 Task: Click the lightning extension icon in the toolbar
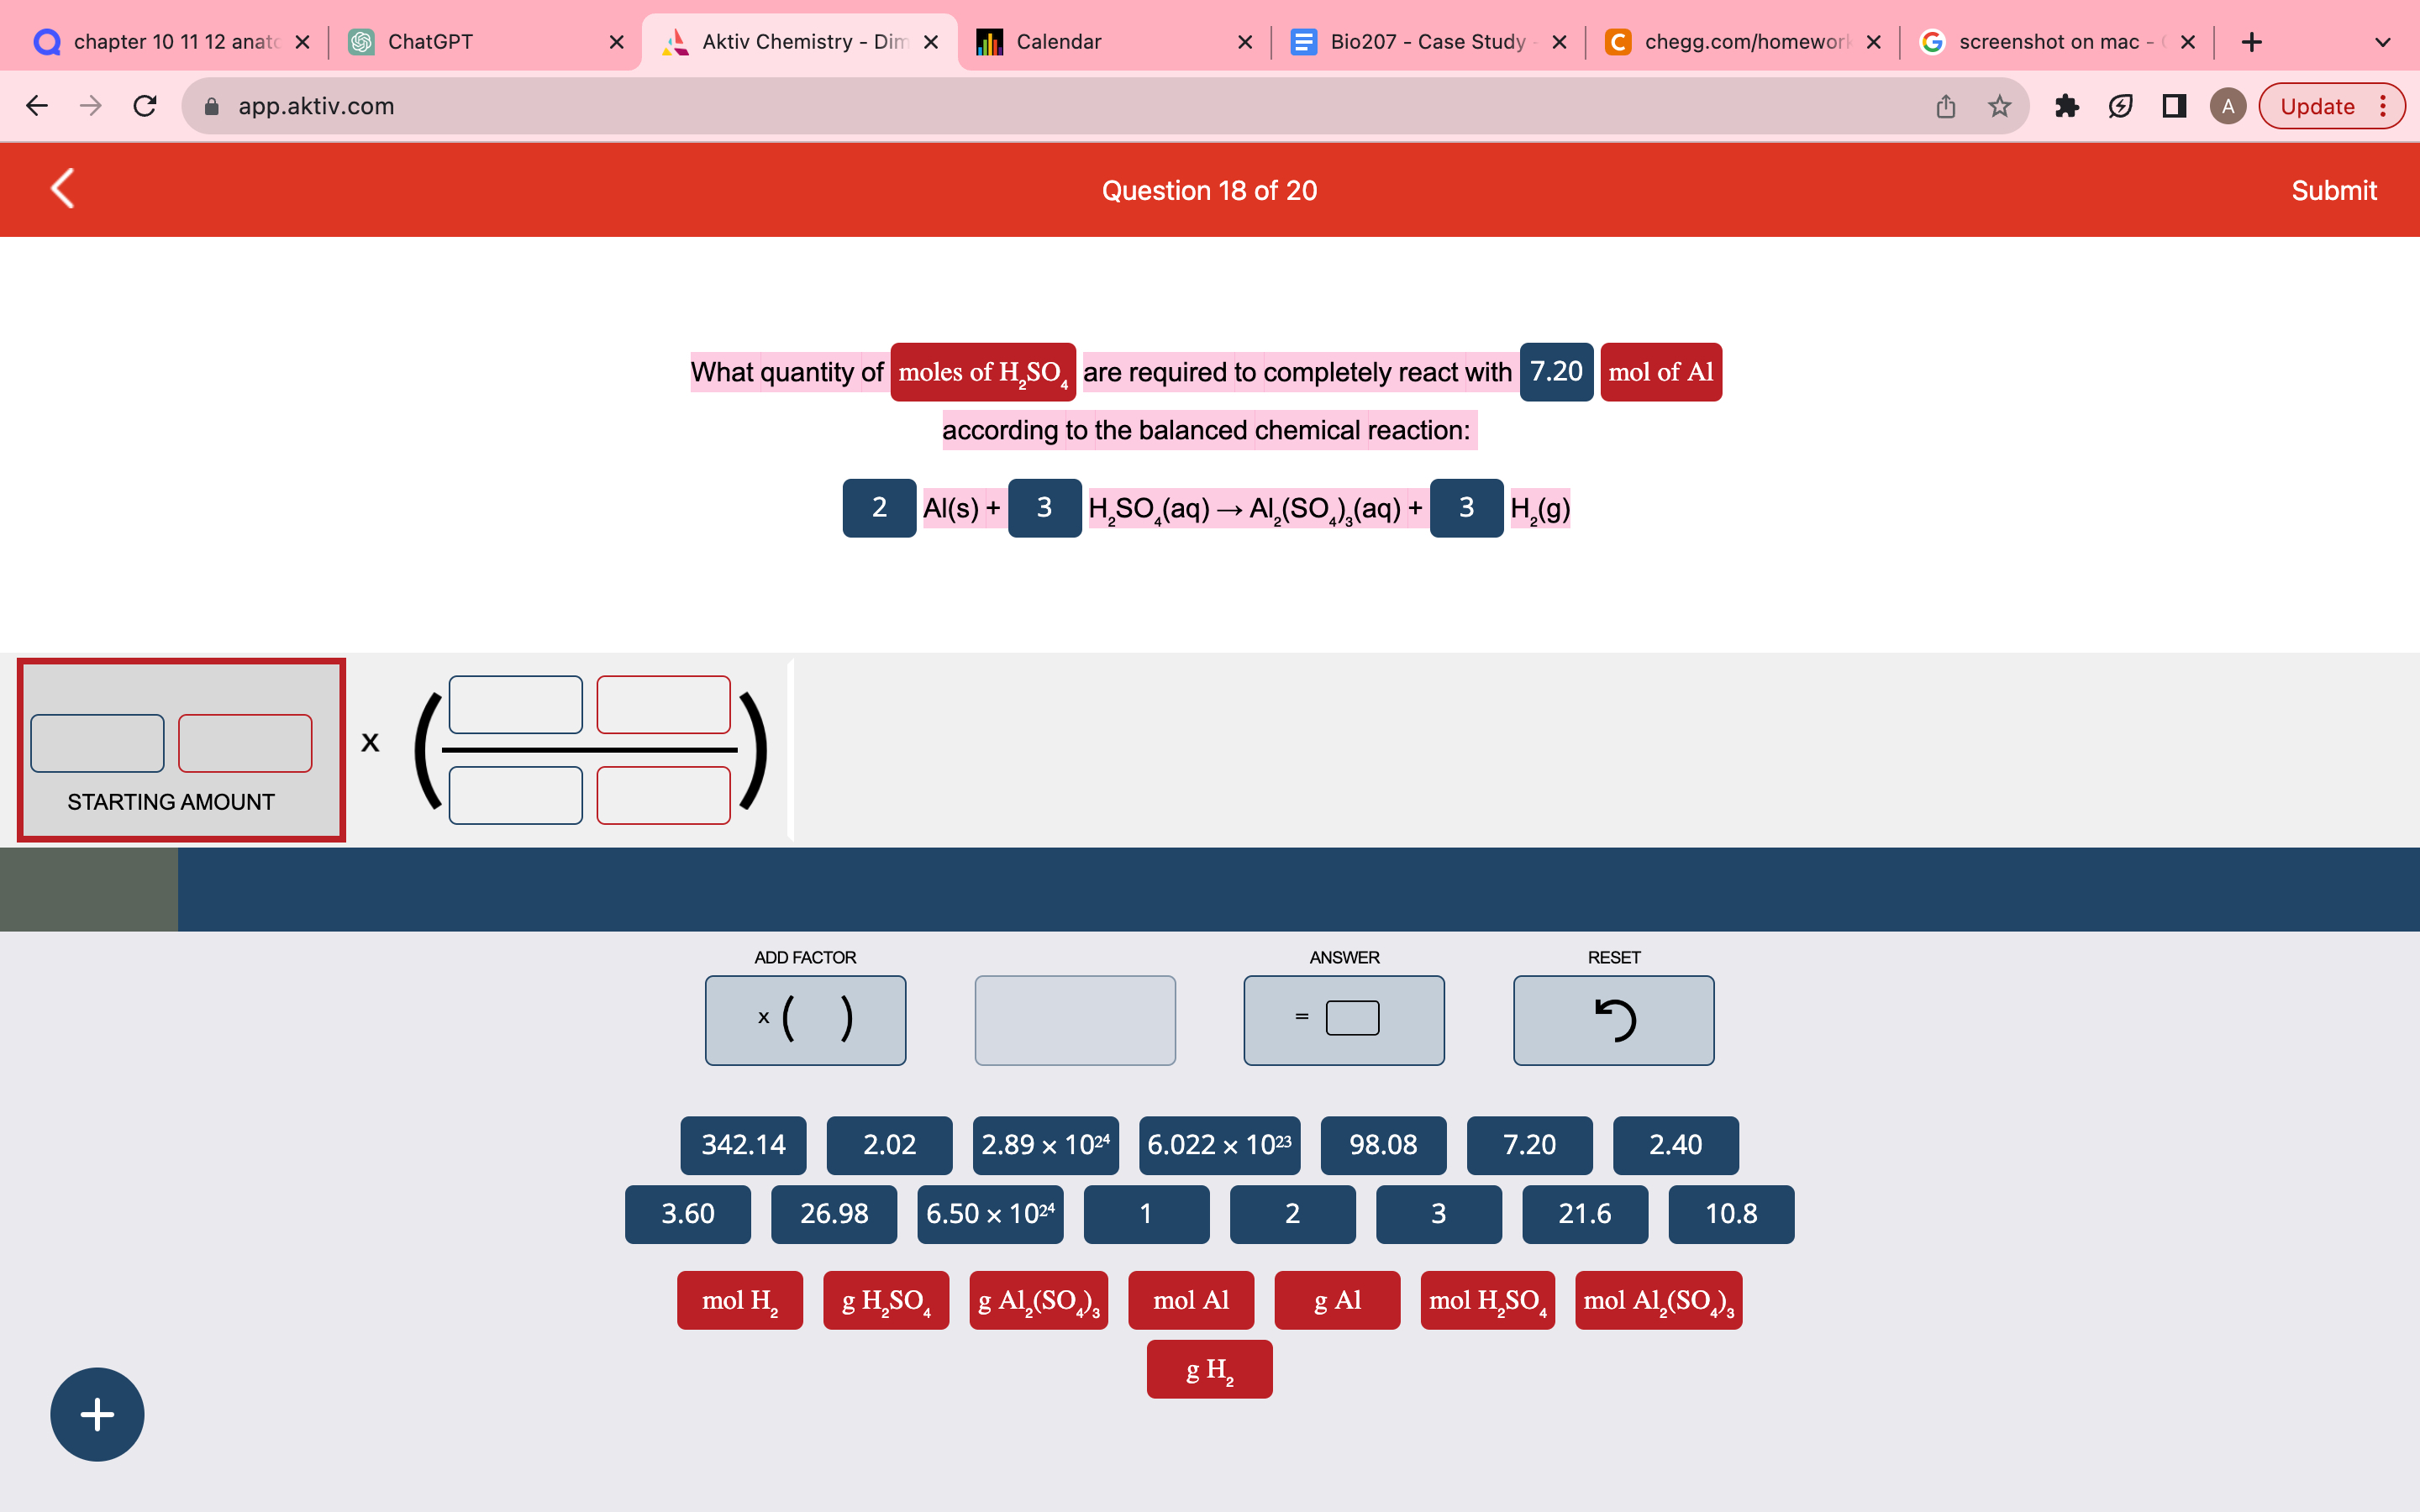[x=2121, y=106]
